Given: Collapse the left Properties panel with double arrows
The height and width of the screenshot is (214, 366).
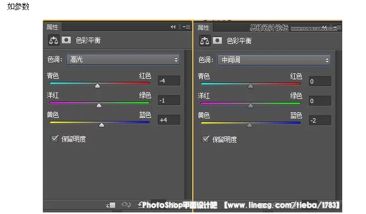Looking at the screenshot, I should point(173,27).
